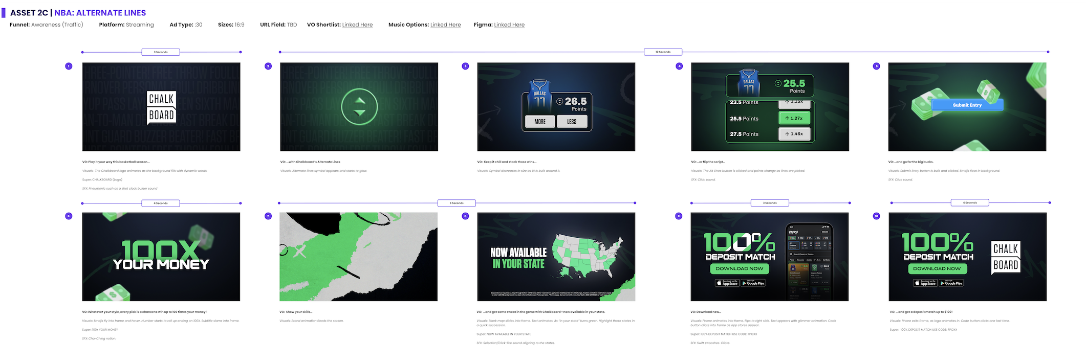The width and height of the screenshot is (1086, 364).
Task: Click the LESS button in frame 3
Action: [x=572, y=122]
